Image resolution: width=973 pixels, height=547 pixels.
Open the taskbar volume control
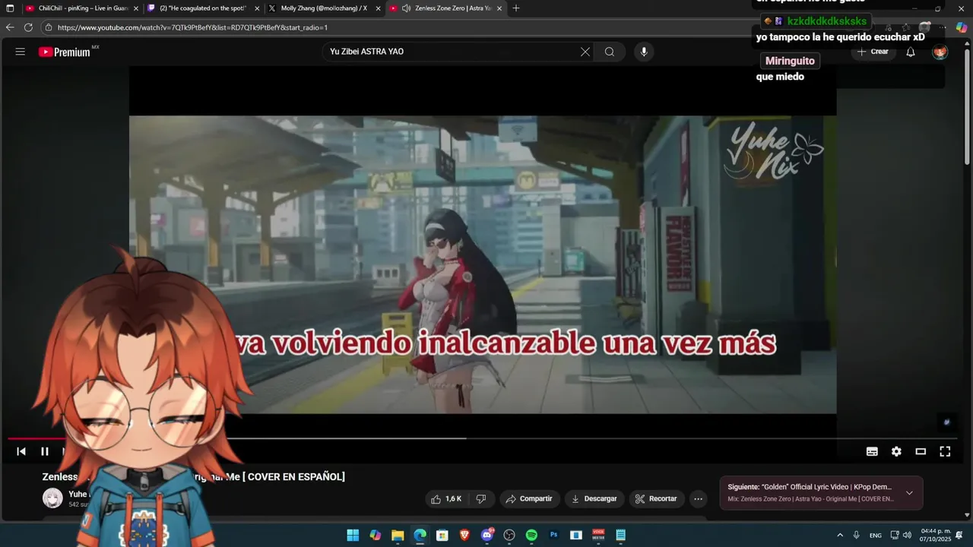[x=907, y=535]
